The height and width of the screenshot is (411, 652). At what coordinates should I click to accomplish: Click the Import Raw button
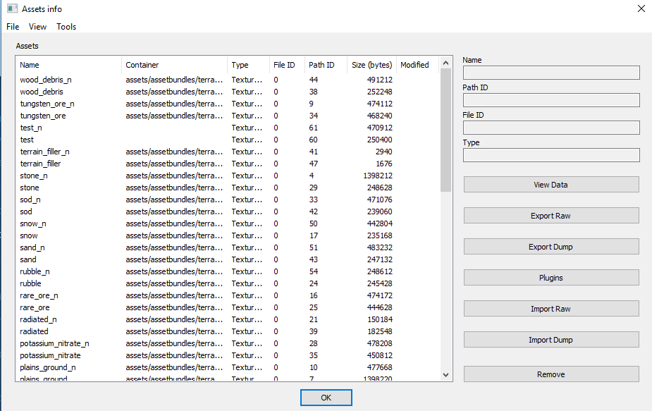click(551, 309)
